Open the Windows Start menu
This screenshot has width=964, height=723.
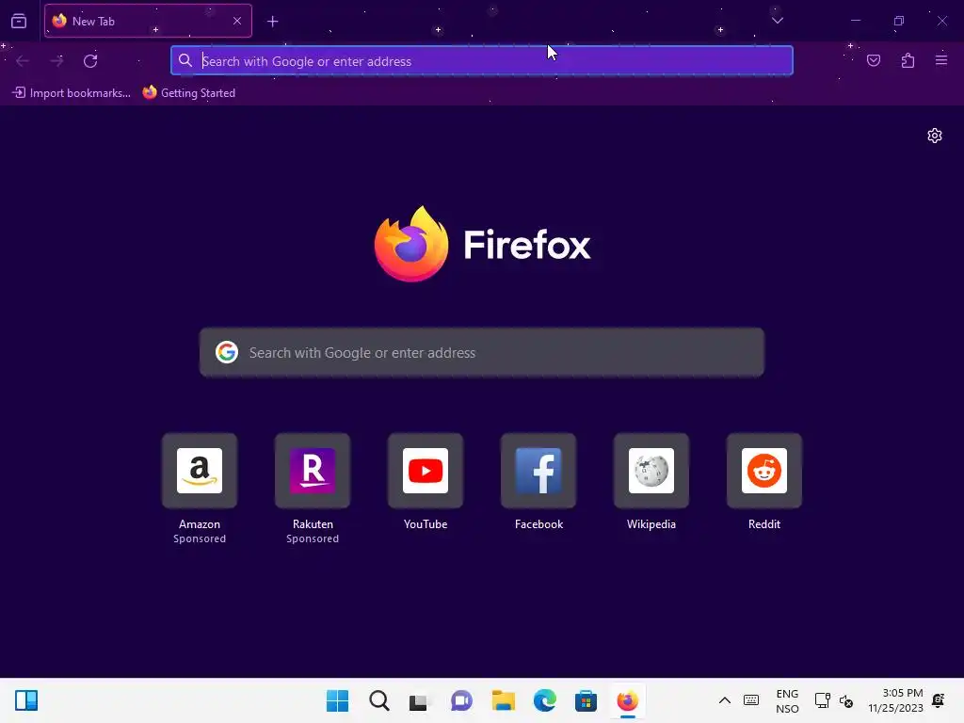338,700
